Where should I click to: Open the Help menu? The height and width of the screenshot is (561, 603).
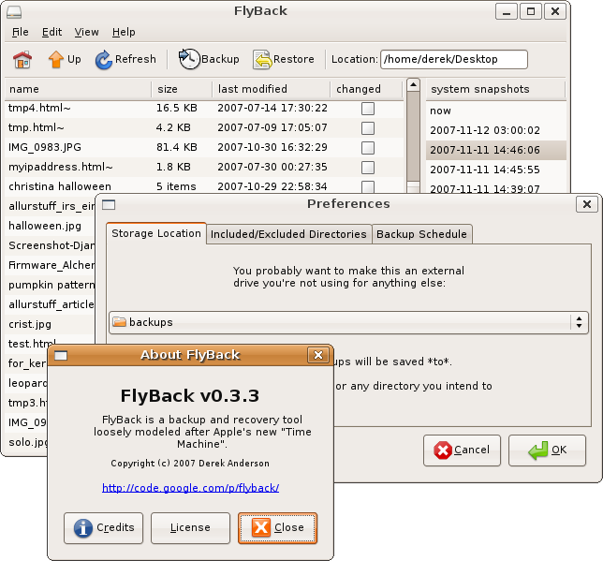[x=124, y=32]
